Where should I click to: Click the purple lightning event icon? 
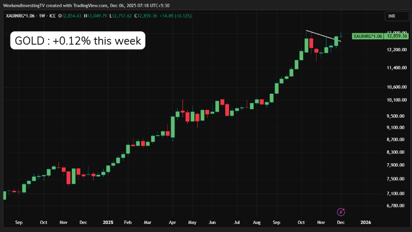pyautogui.click(x=341, y=212)
